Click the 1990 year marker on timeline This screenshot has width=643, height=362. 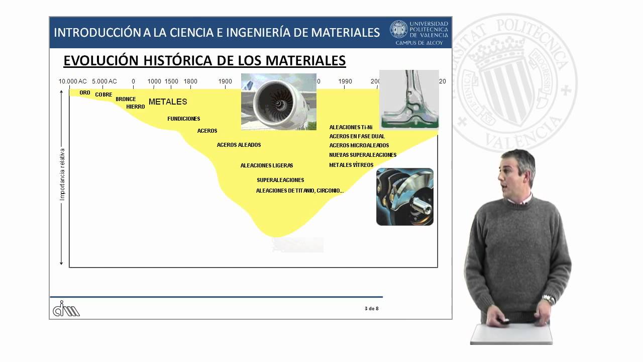[345, 81]
